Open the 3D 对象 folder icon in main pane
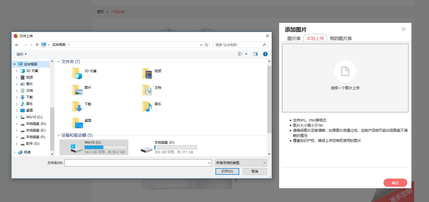 click(77, 74)
